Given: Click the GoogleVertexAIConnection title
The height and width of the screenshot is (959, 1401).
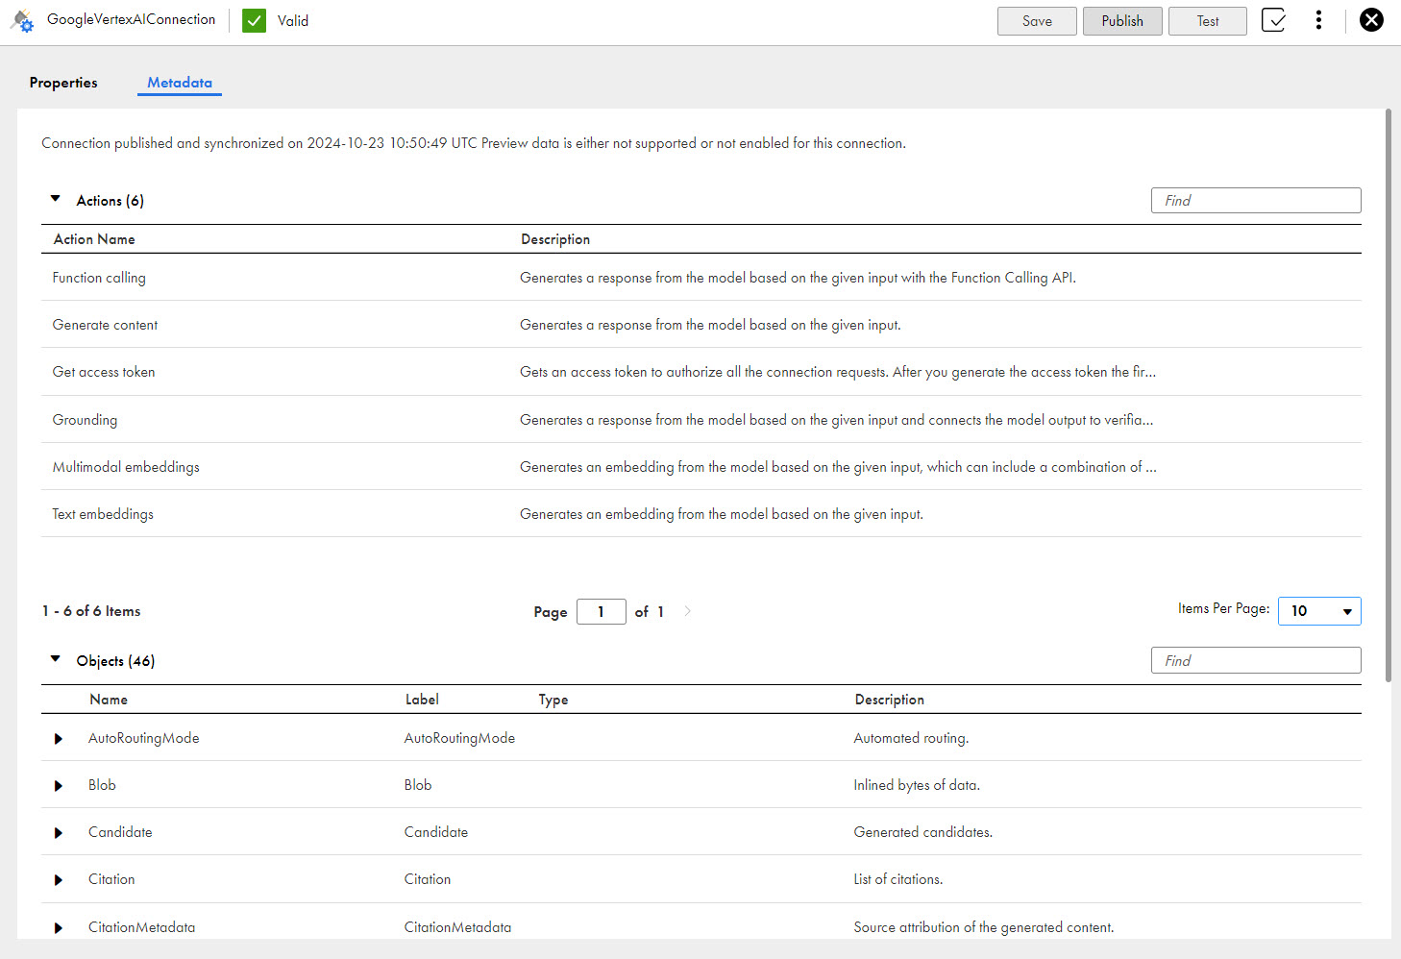Looking at the screenshot, I should point(132,19).
